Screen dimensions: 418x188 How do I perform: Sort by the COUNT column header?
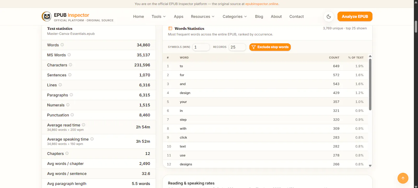(334, 58)
